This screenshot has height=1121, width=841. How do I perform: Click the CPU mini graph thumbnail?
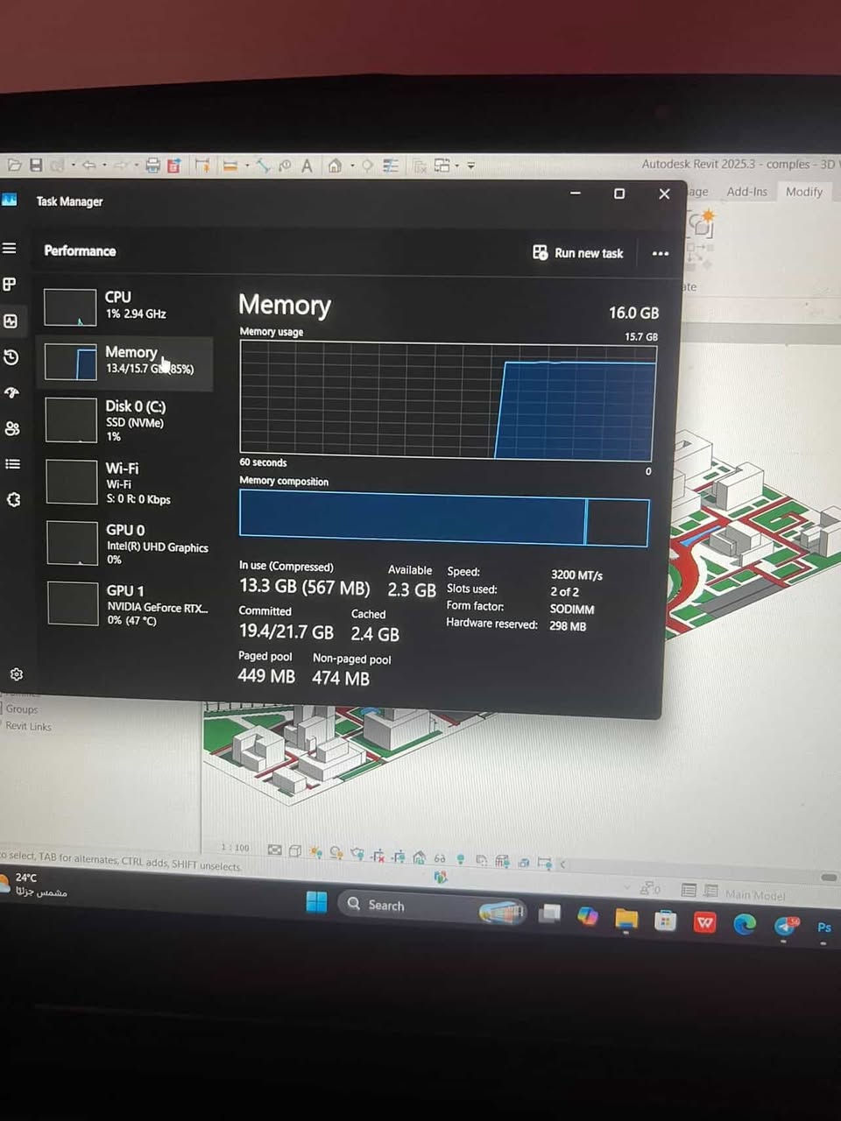[x=70, y=307]
